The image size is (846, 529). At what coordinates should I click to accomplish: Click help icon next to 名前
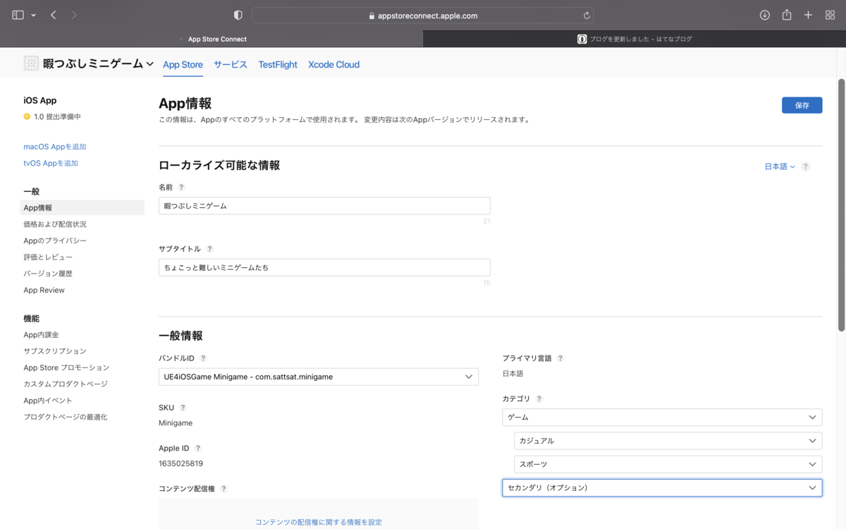[x=181, y=188]
